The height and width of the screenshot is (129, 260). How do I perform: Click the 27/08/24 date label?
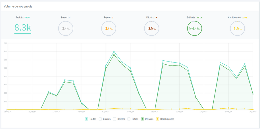[57, 112]
